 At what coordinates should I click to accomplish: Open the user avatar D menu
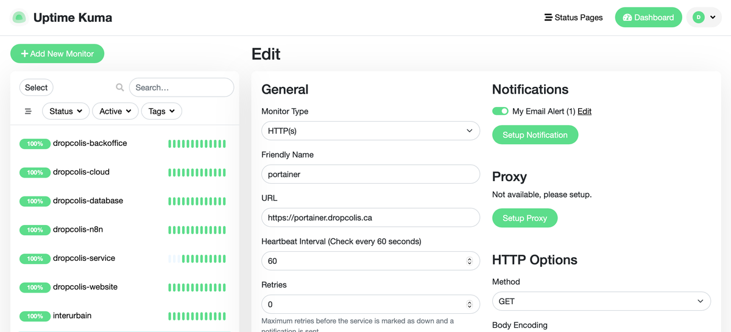tap(704, 18)
